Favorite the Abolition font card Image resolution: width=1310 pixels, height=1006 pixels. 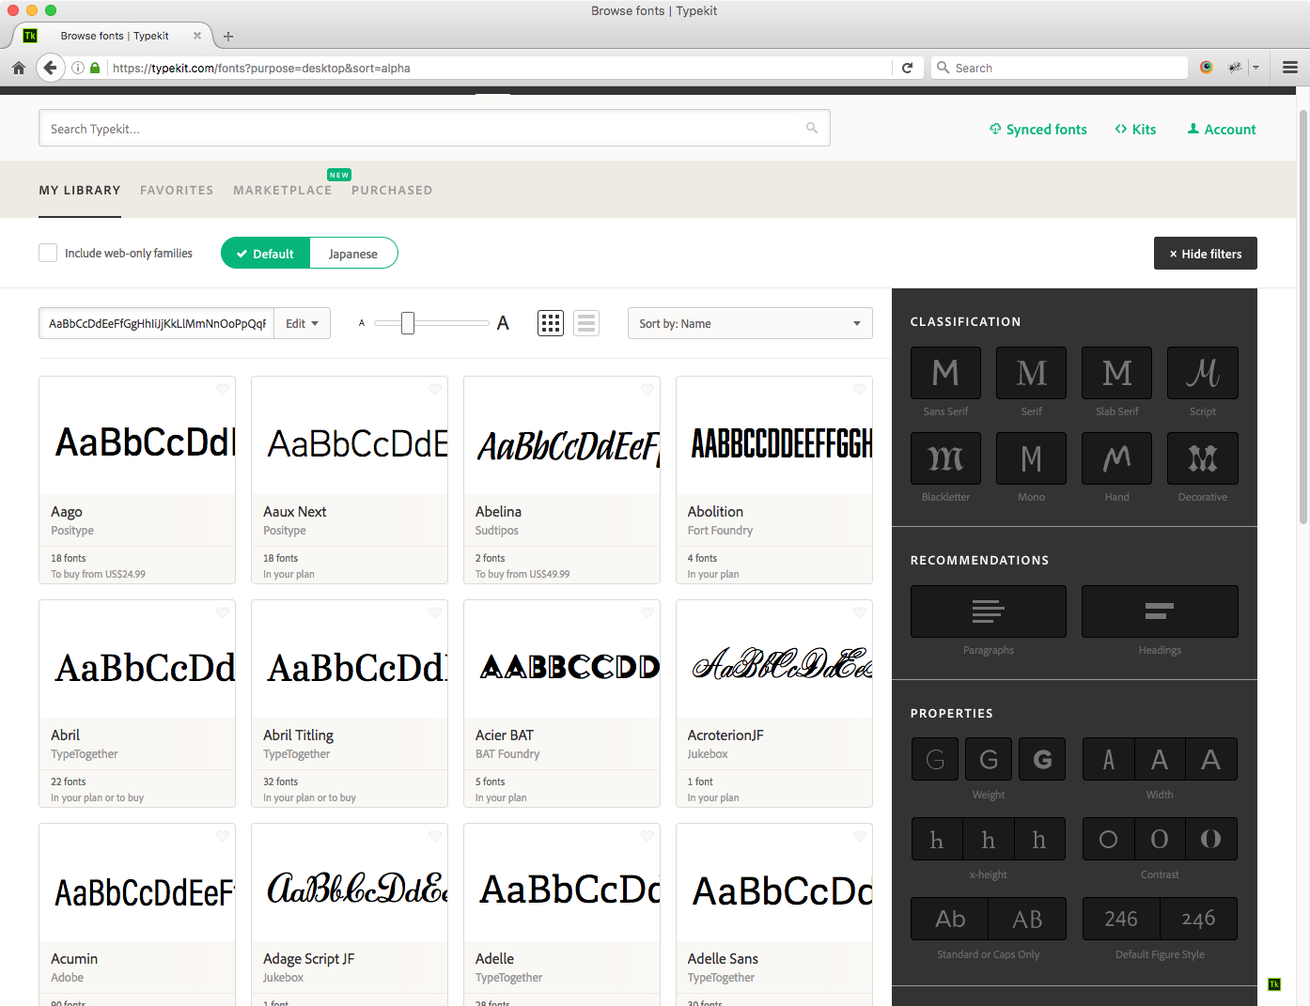point(860,389)
